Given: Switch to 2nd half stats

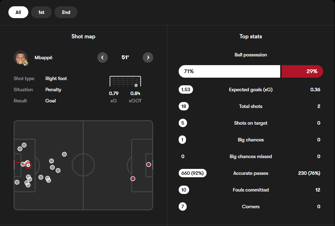Looking at the screenshot, I should 66,12.
